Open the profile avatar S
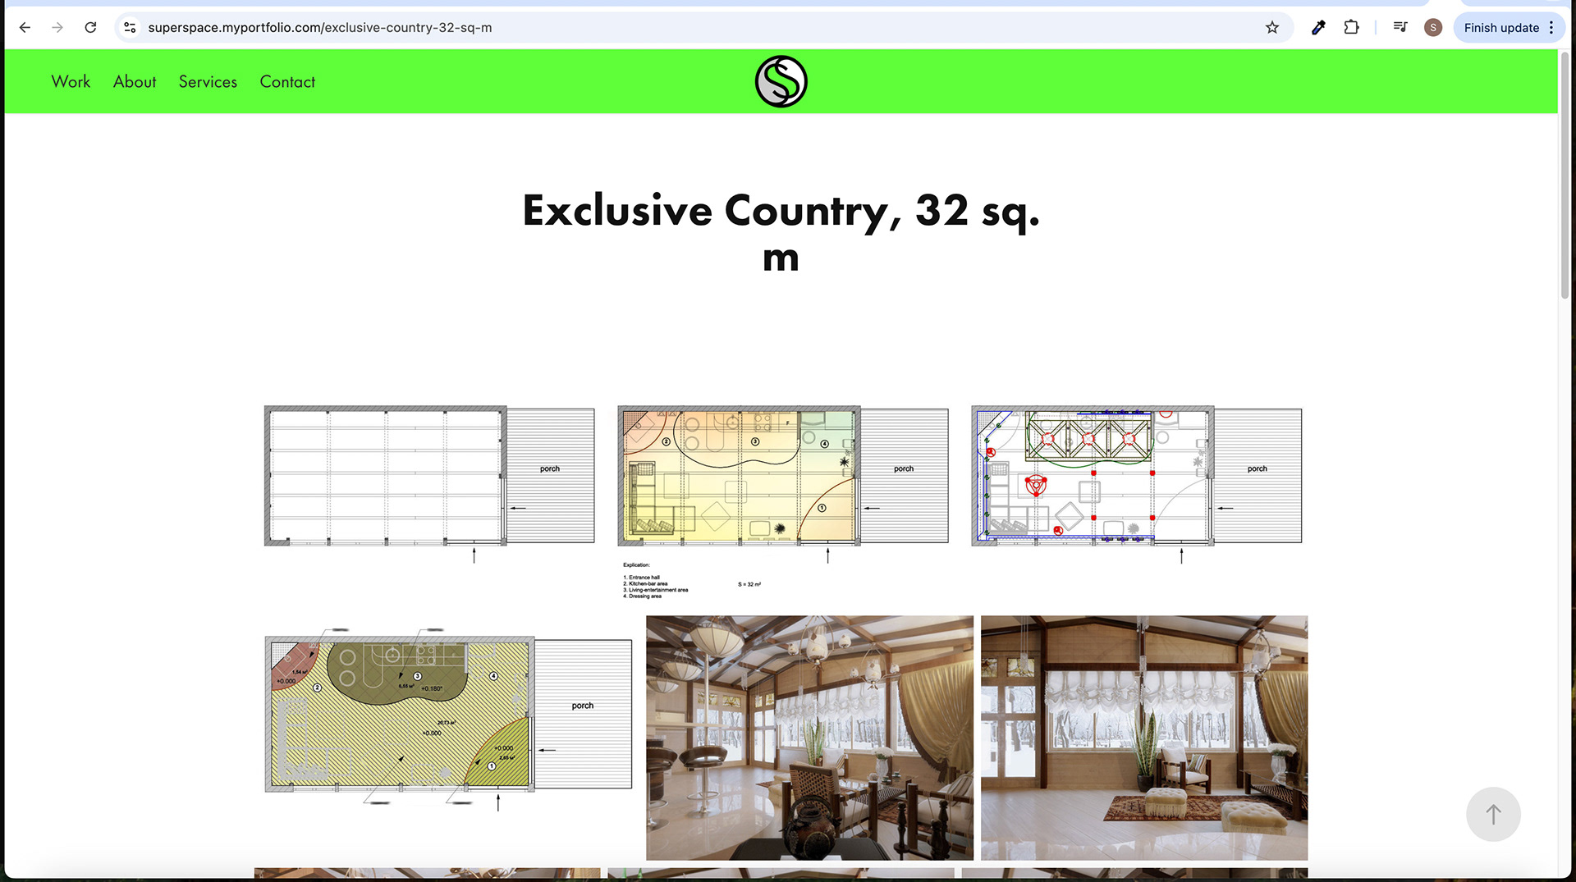This screenshot has height=882, width=1576. tap(1433, 27)
